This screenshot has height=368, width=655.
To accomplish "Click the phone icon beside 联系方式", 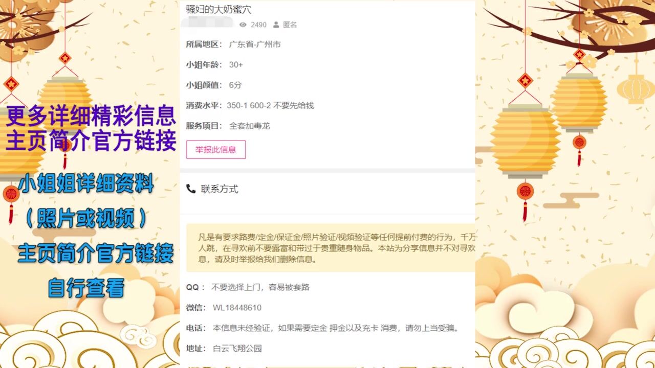I will coord(191,189).
